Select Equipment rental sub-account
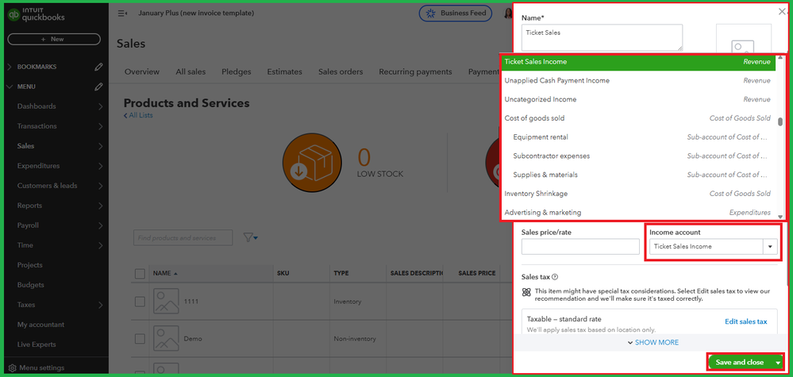Image resolution: width=793 pixels, height=377 pixels. point(638,137)
